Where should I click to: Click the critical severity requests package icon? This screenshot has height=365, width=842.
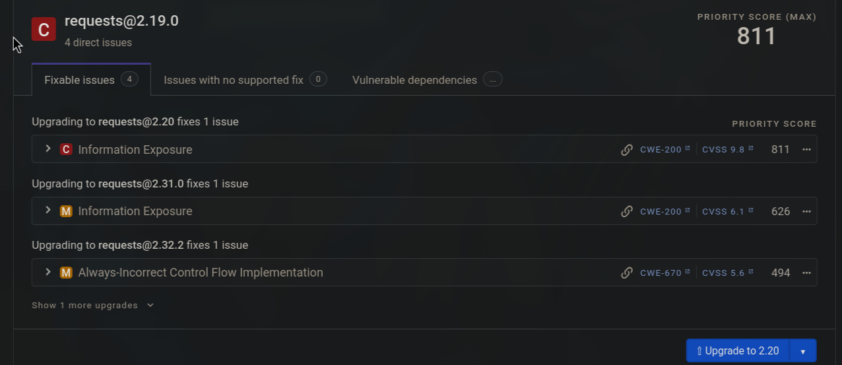pos(44,29)
